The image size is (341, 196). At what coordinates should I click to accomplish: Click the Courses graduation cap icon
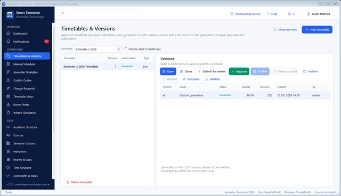coord(9,135)
